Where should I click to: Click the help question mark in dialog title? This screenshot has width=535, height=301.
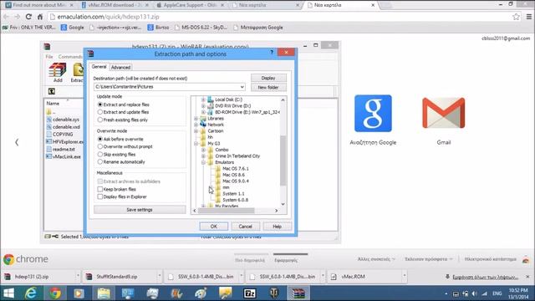point(272,52)
